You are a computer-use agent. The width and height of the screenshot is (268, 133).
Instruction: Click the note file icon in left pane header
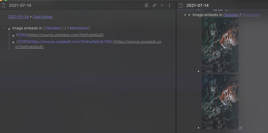click(x=4, y=5)
